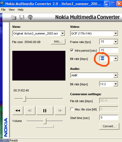Enable the Max file size checkbox

pyautogui.click(x=72, y=109)
